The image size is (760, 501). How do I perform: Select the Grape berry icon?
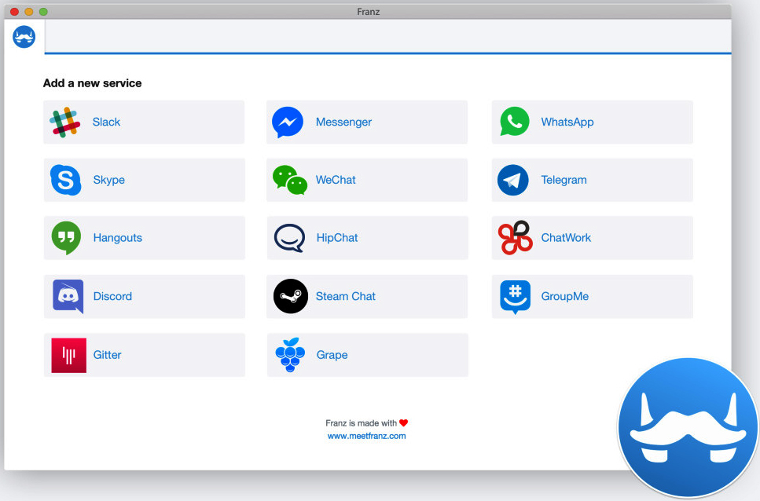pos(290,355)
